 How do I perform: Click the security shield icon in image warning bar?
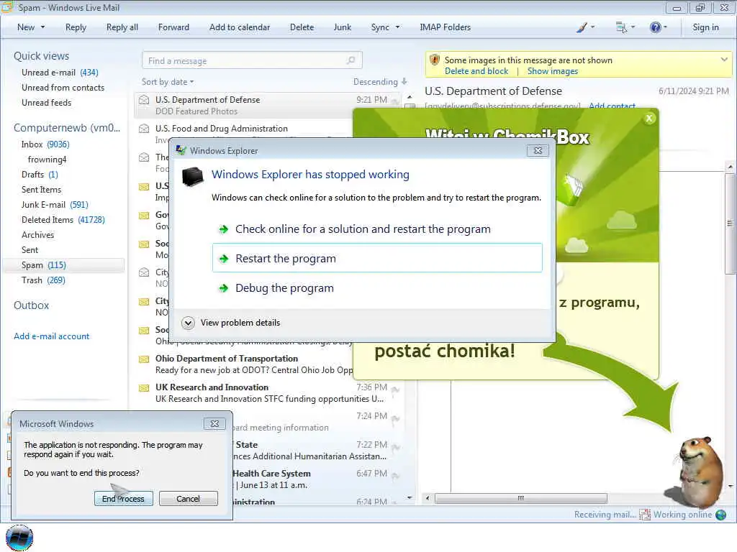[435, 60]
